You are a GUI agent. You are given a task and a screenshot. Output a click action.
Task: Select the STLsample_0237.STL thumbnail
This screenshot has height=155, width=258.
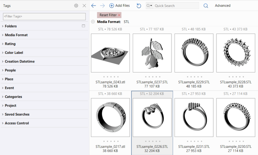click(x=152, y=53)
